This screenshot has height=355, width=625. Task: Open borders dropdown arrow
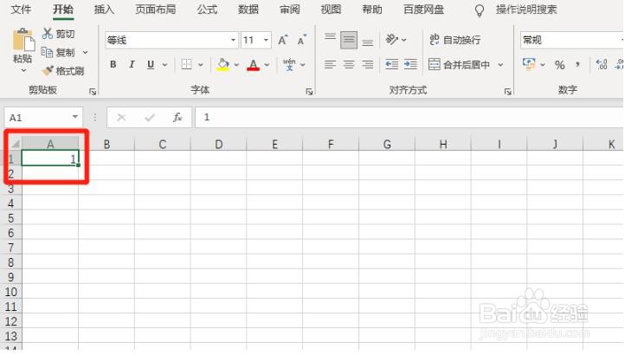point(201,65)
